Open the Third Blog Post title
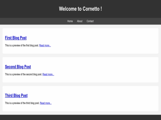Image resolution: width=161 pixels, height=120 pixels. tap(16, 95)
